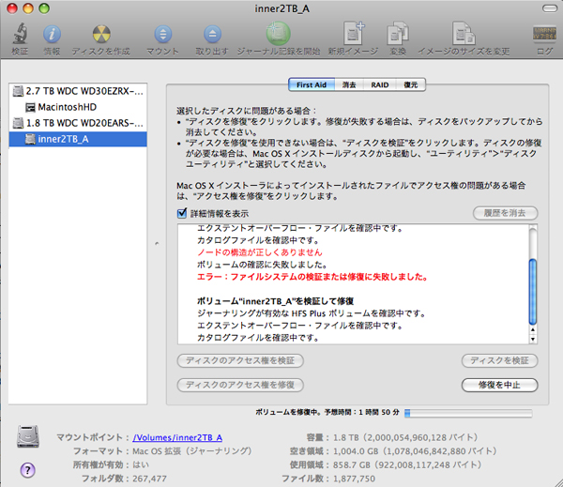Click the large disk icon beside マウントポイント

point(28,436)
